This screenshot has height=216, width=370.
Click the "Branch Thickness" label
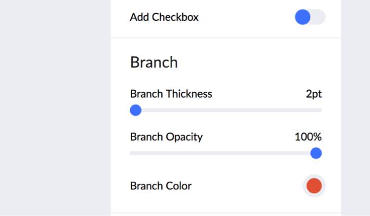[x=171, y=94]
